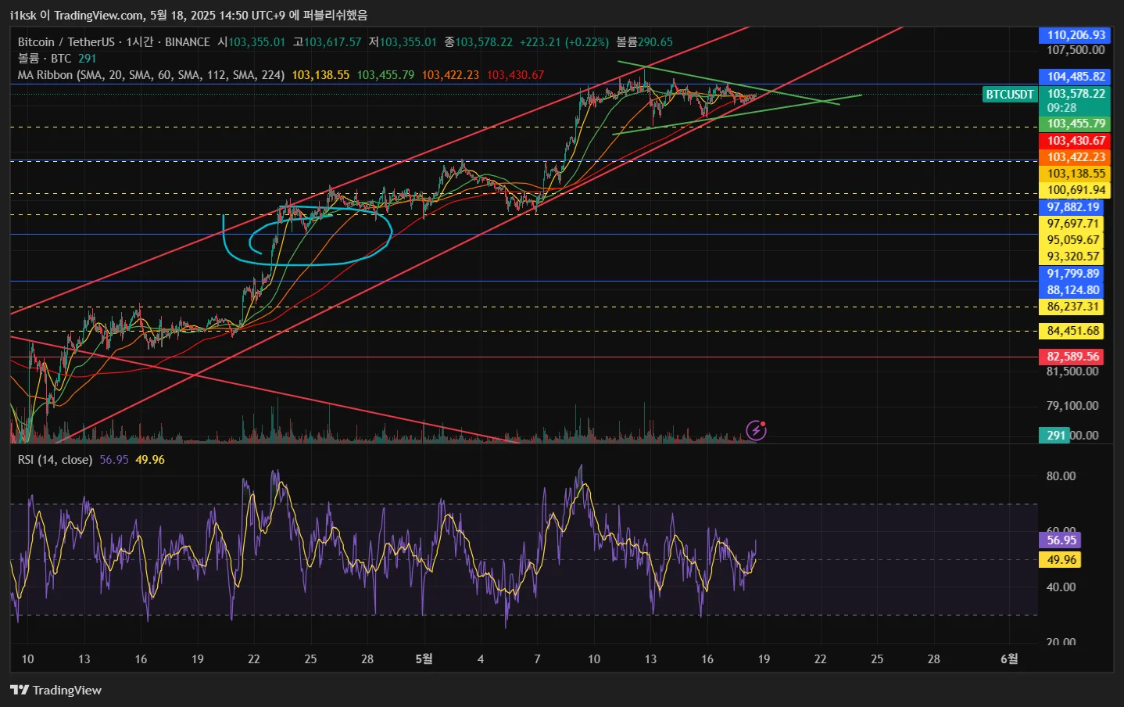Click the i1ksk author name in header
The height and width of the screenshot is (707, 1124).
click(23, 16)
